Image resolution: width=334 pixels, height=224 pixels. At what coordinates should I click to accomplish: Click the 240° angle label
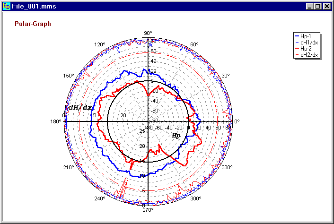coord(100,199)
